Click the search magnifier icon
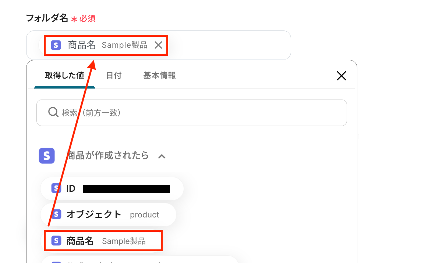Image resolution: width=421 pixels, height=263 pixels. [53, 112]
